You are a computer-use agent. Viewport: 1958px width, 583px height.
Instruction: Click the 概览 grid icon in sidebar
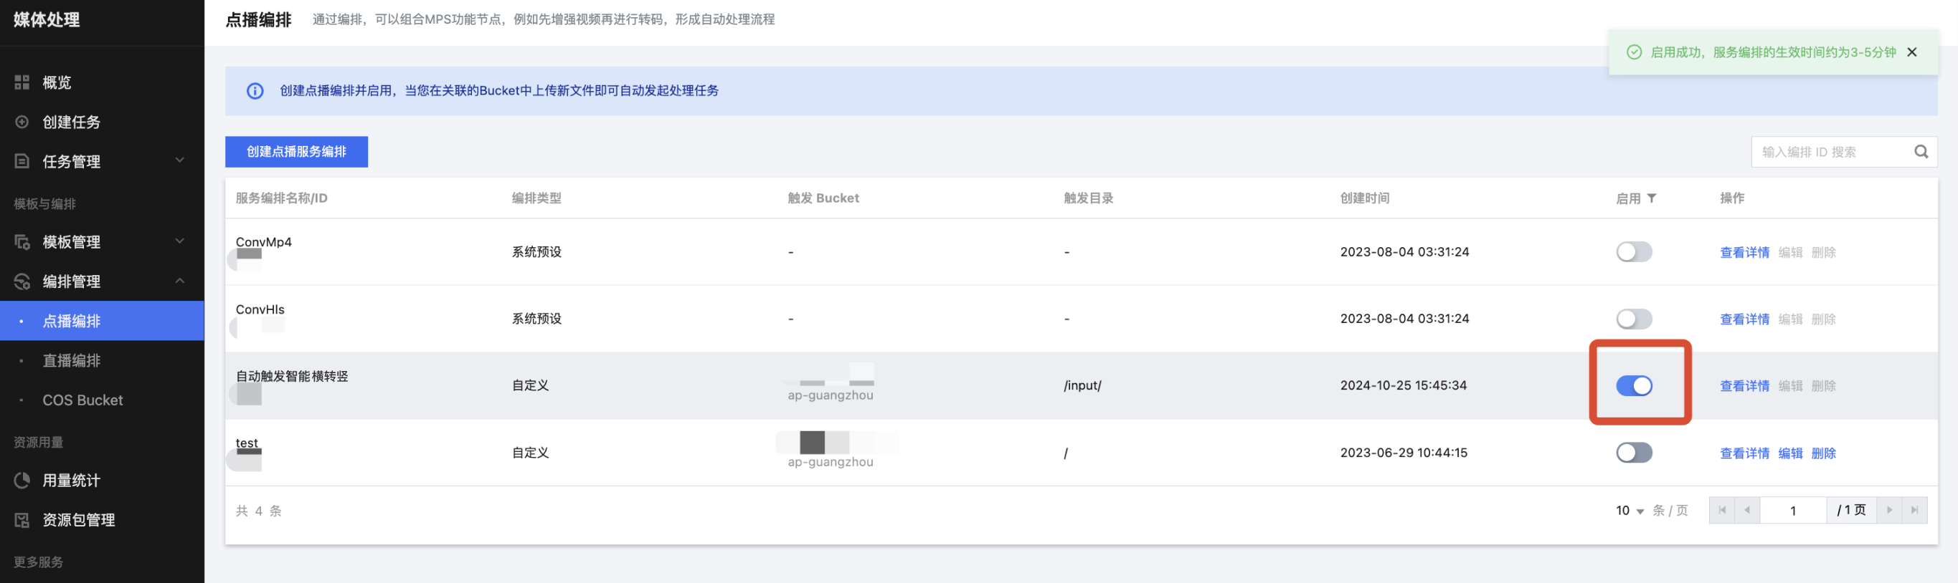[x=22, y=83]
